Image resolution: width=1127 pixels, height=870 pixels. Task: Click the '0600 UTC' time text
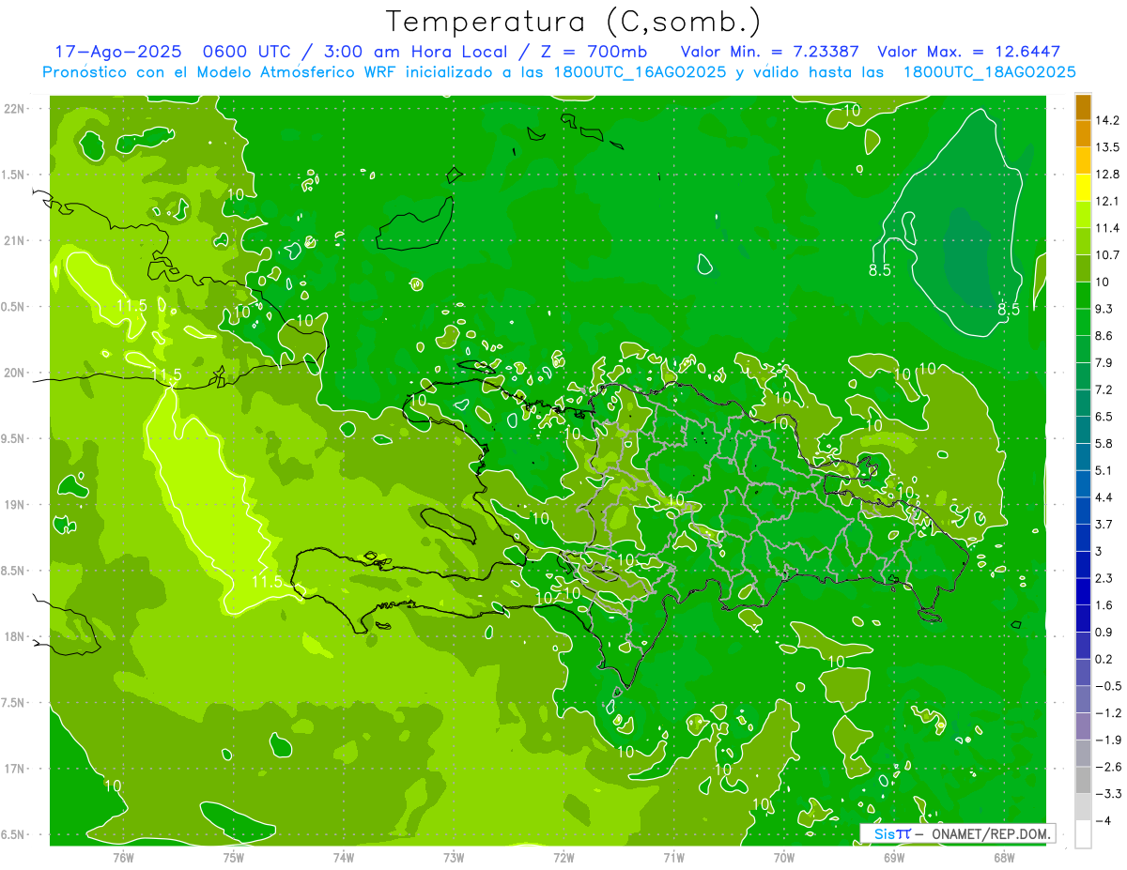[x=250, y=52]
